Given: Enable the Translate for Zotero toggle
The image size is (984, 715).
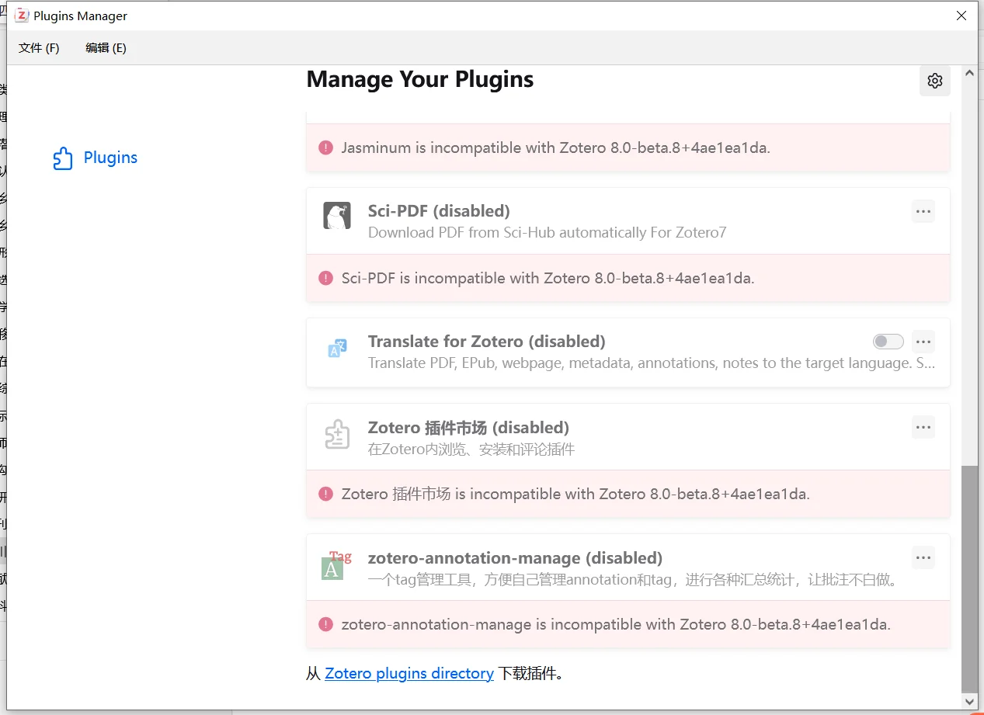Looking at the screenshot, I should click(x=888, y=342).
